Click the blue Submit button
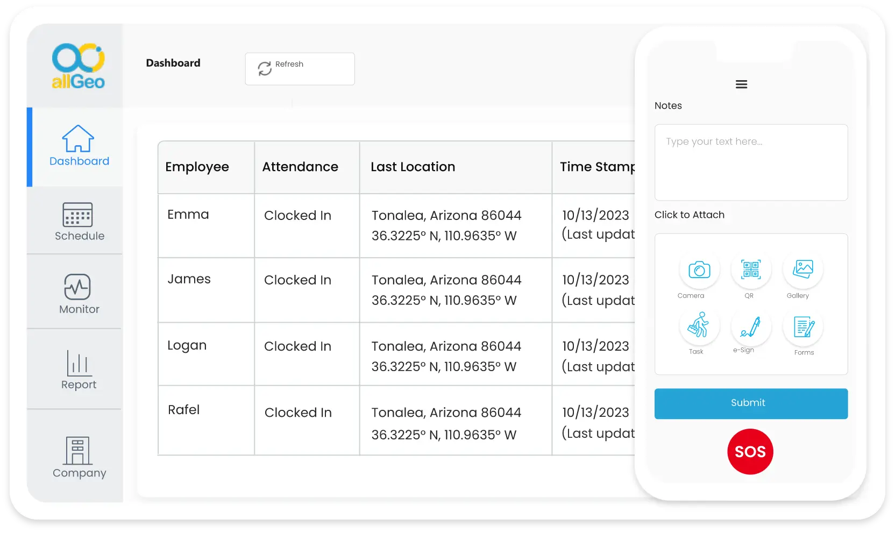The image size is (895, 533). (x=751, y=403)
